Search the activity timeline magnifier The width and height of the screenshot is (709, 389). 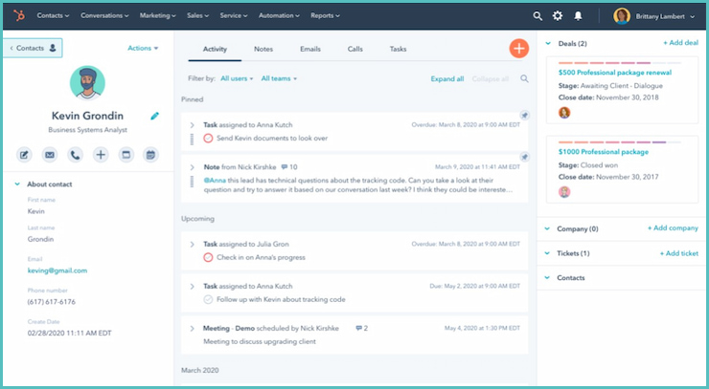524,78
